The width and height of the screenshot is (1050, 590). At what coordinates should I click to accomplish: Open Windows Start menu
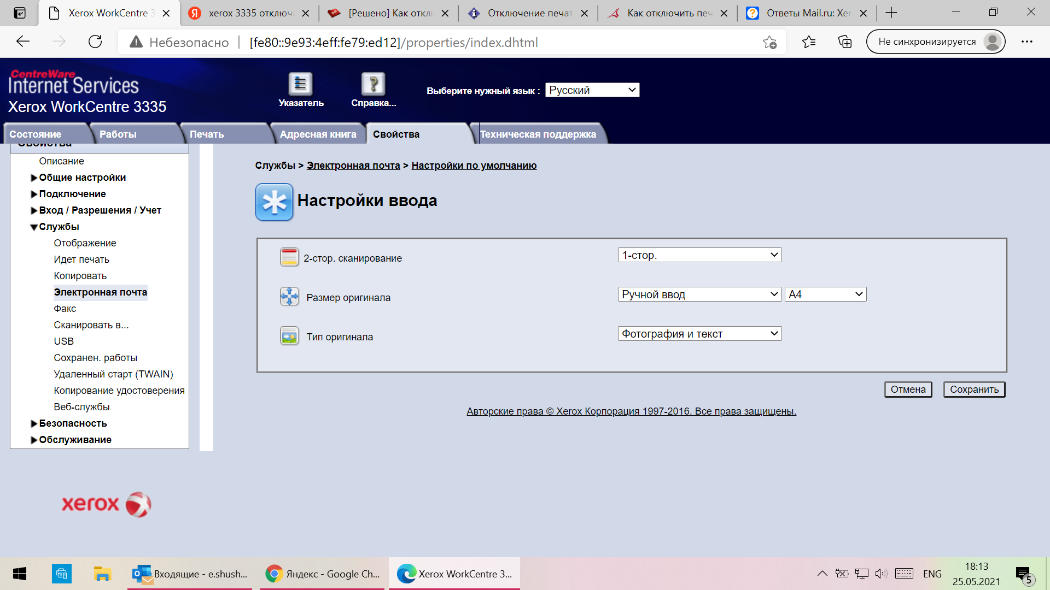click(20, 574)
